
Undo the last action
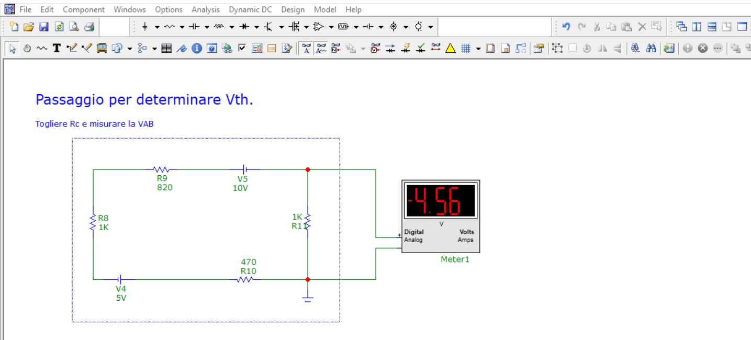pyautogui.click(x=566, y=27)
